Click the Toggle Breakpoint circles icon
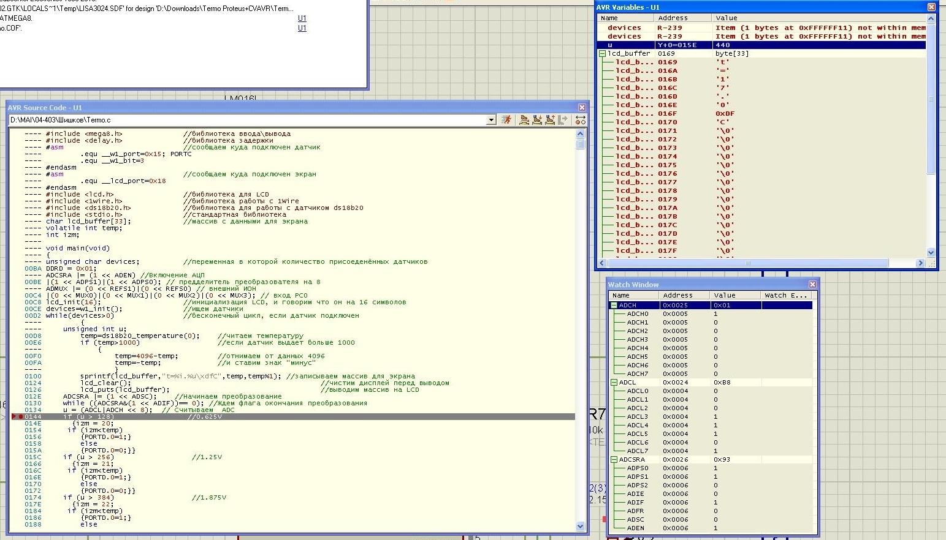946x540 pixels. (580, 120)
